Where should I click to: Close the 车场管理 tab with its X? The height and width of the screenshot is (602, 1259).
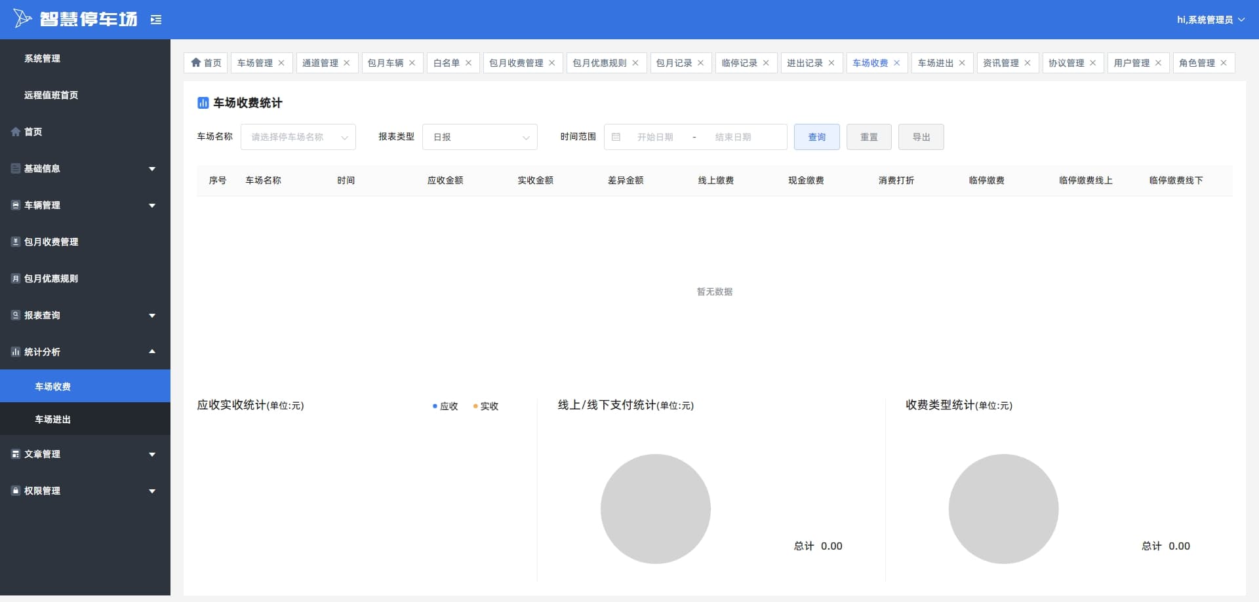(x=281, y=63)
